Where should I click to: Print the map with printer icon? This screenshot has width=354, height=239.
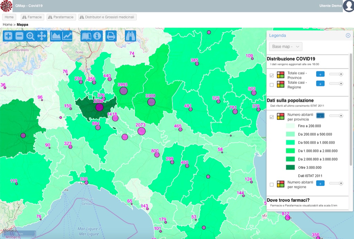click(x=111, y=36)
